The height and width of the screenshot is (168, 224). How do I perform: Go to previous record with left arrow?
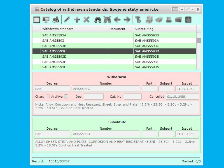click(x=117, y=20)
